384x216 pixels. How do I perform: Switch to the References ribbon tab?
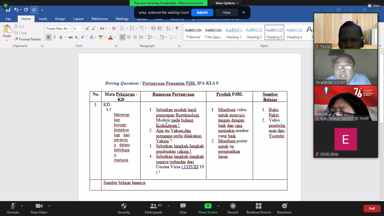coord(100,19)
